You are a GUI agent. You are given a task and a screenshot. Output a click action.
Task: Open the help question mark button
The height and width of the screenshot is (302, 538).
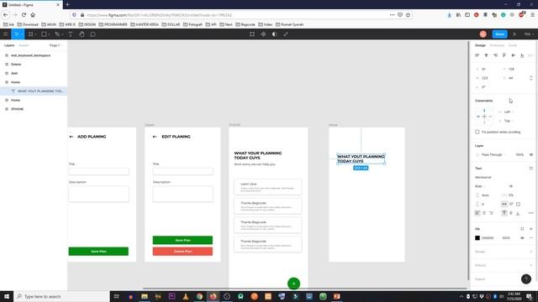tap(526, 279)
